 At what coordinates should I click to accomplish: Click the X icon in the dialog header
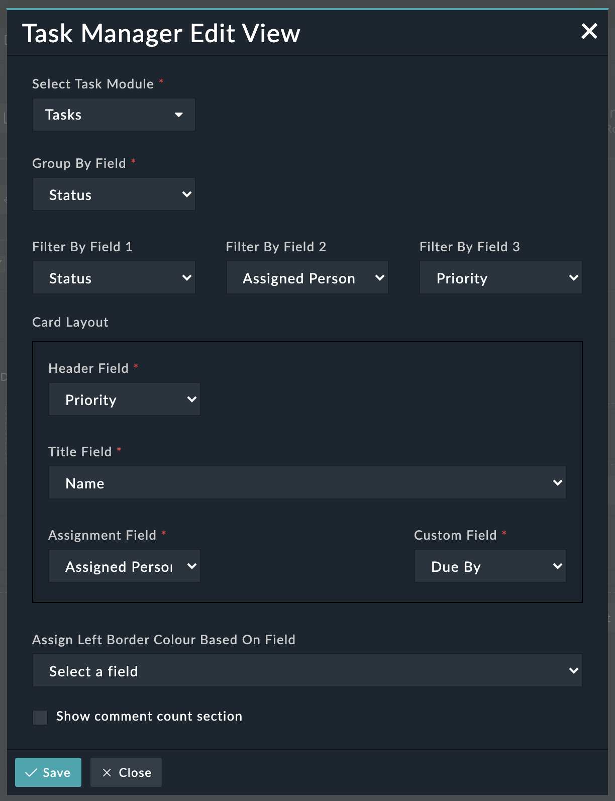(589, 31)
